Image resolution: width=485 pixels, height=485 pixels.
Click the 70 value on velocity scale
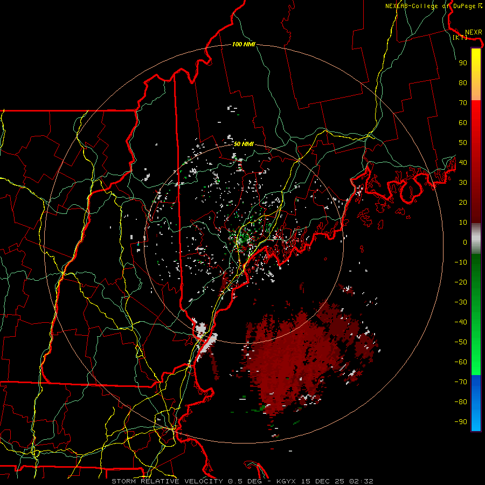click(x=463, y=103)
